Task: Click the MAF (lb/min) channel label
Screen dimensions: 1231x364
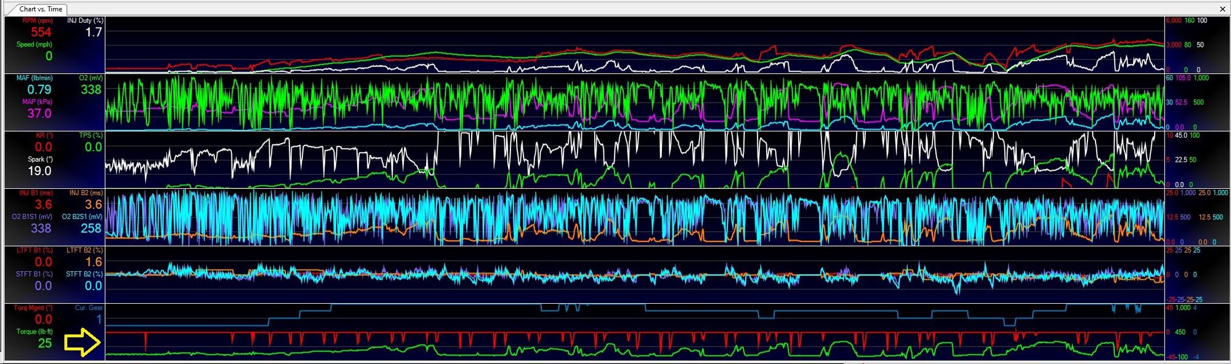Action: (x=34, y=78)
